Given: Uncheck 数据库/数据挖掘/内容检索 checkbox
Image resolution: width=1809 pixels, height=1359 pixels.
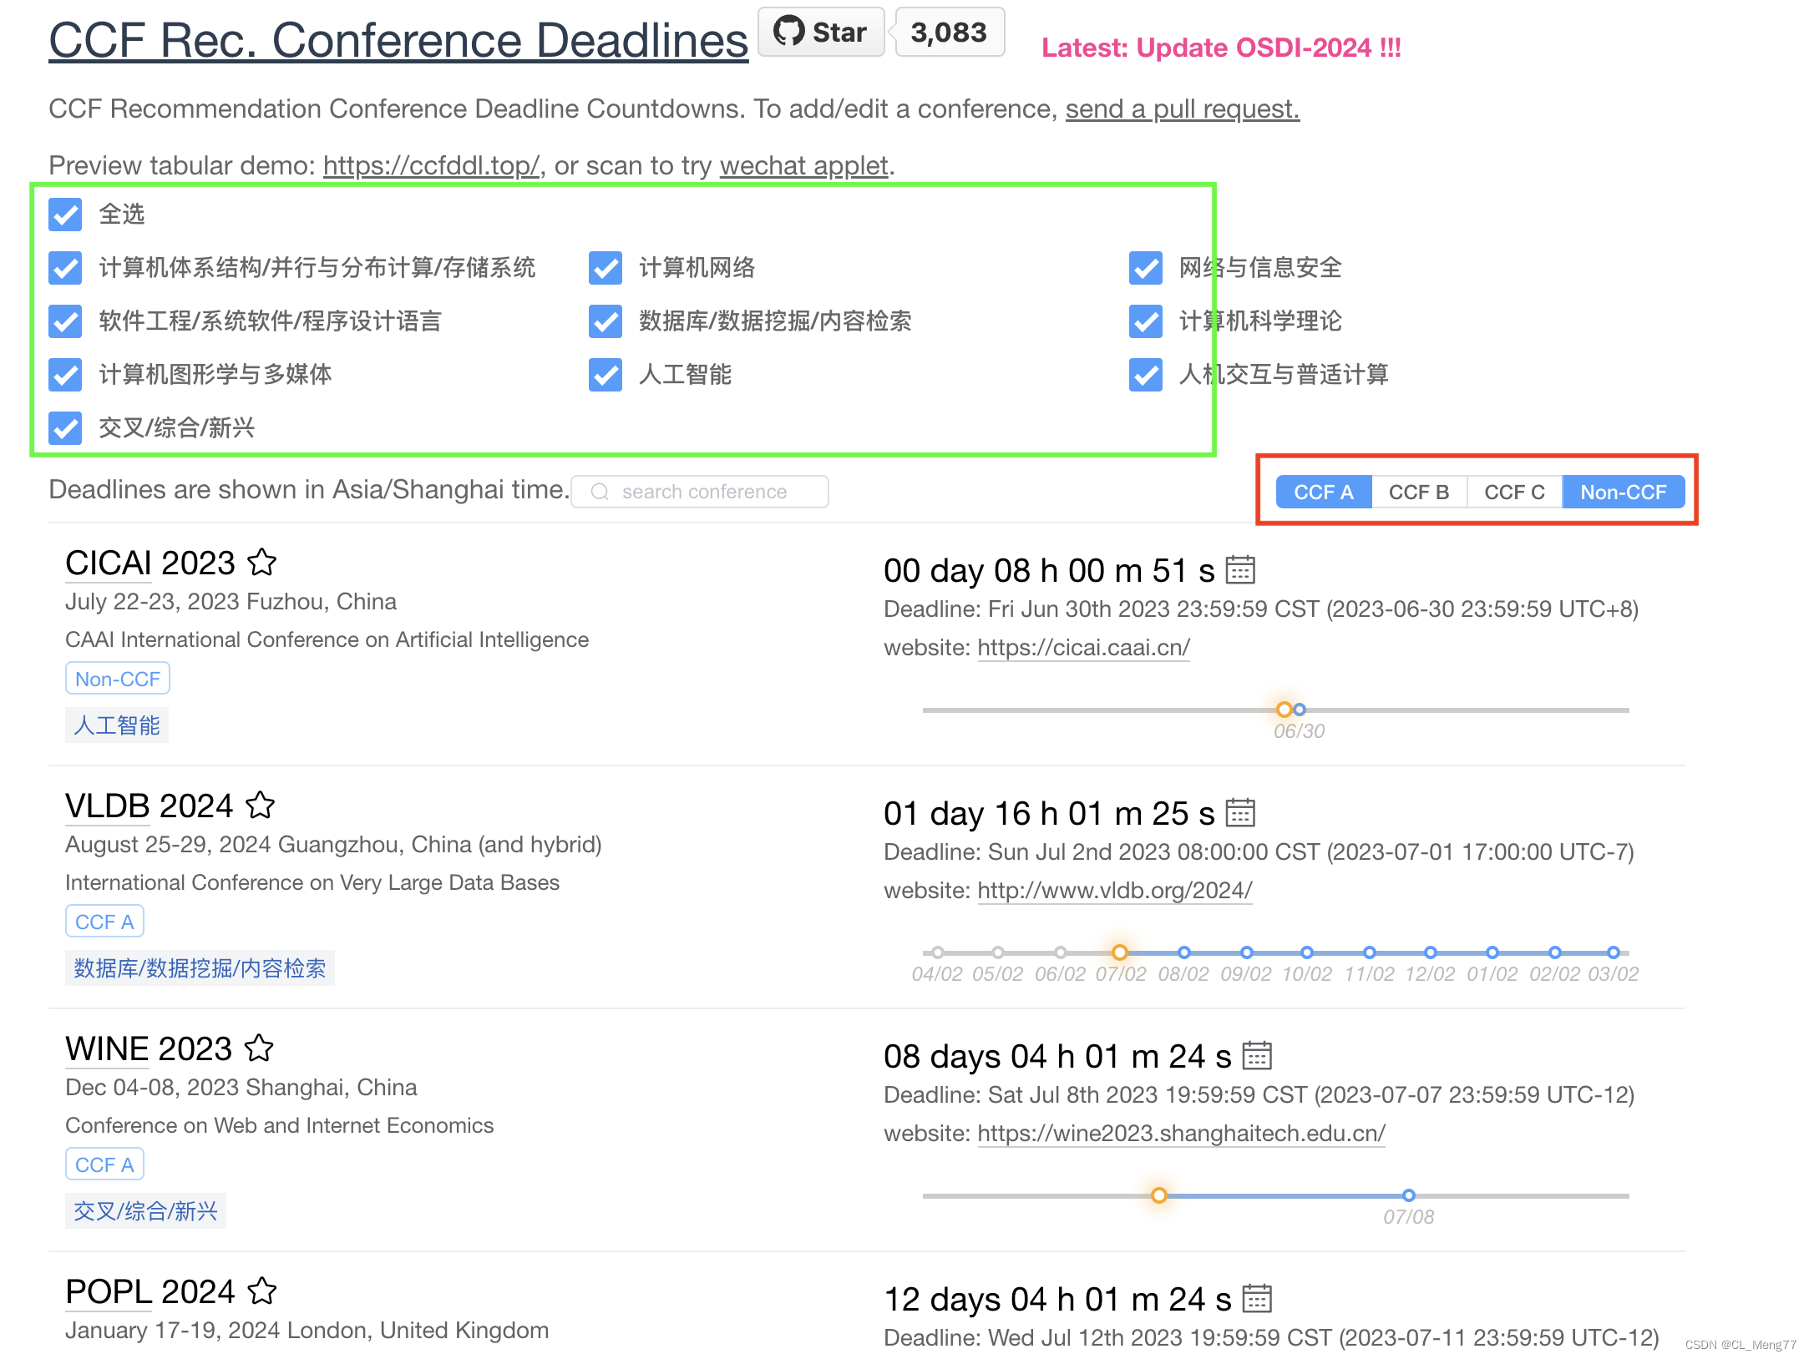Looking at the screenshot, I should [x=606, y=321].
